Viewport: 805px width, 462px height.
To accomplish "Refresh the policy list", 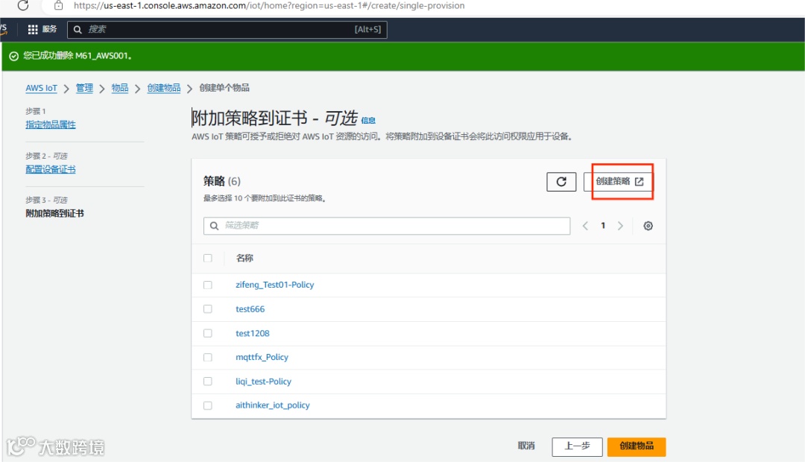I will [561, 182].
